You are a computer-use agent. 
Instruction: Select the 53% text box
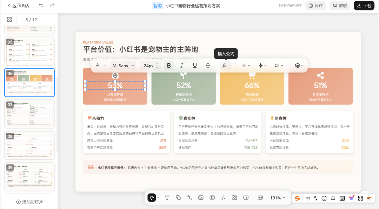pos(115,85)
